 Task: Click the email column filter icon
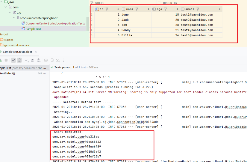198,9
